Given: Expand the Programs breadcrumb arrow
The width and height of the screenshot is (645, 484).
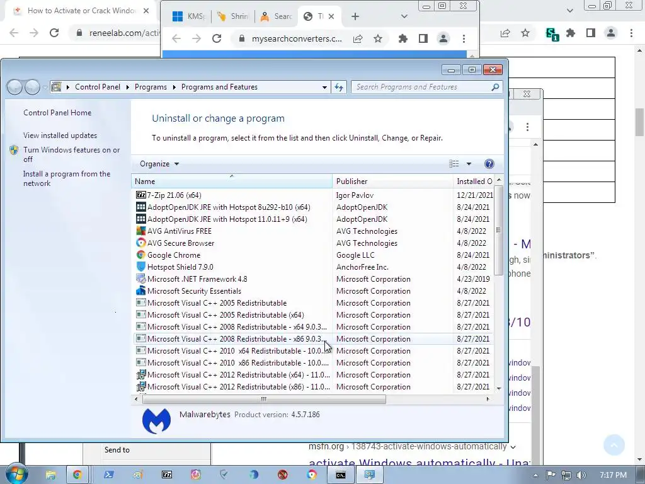Looking at the screenshot, I should (x=174, y=87).
